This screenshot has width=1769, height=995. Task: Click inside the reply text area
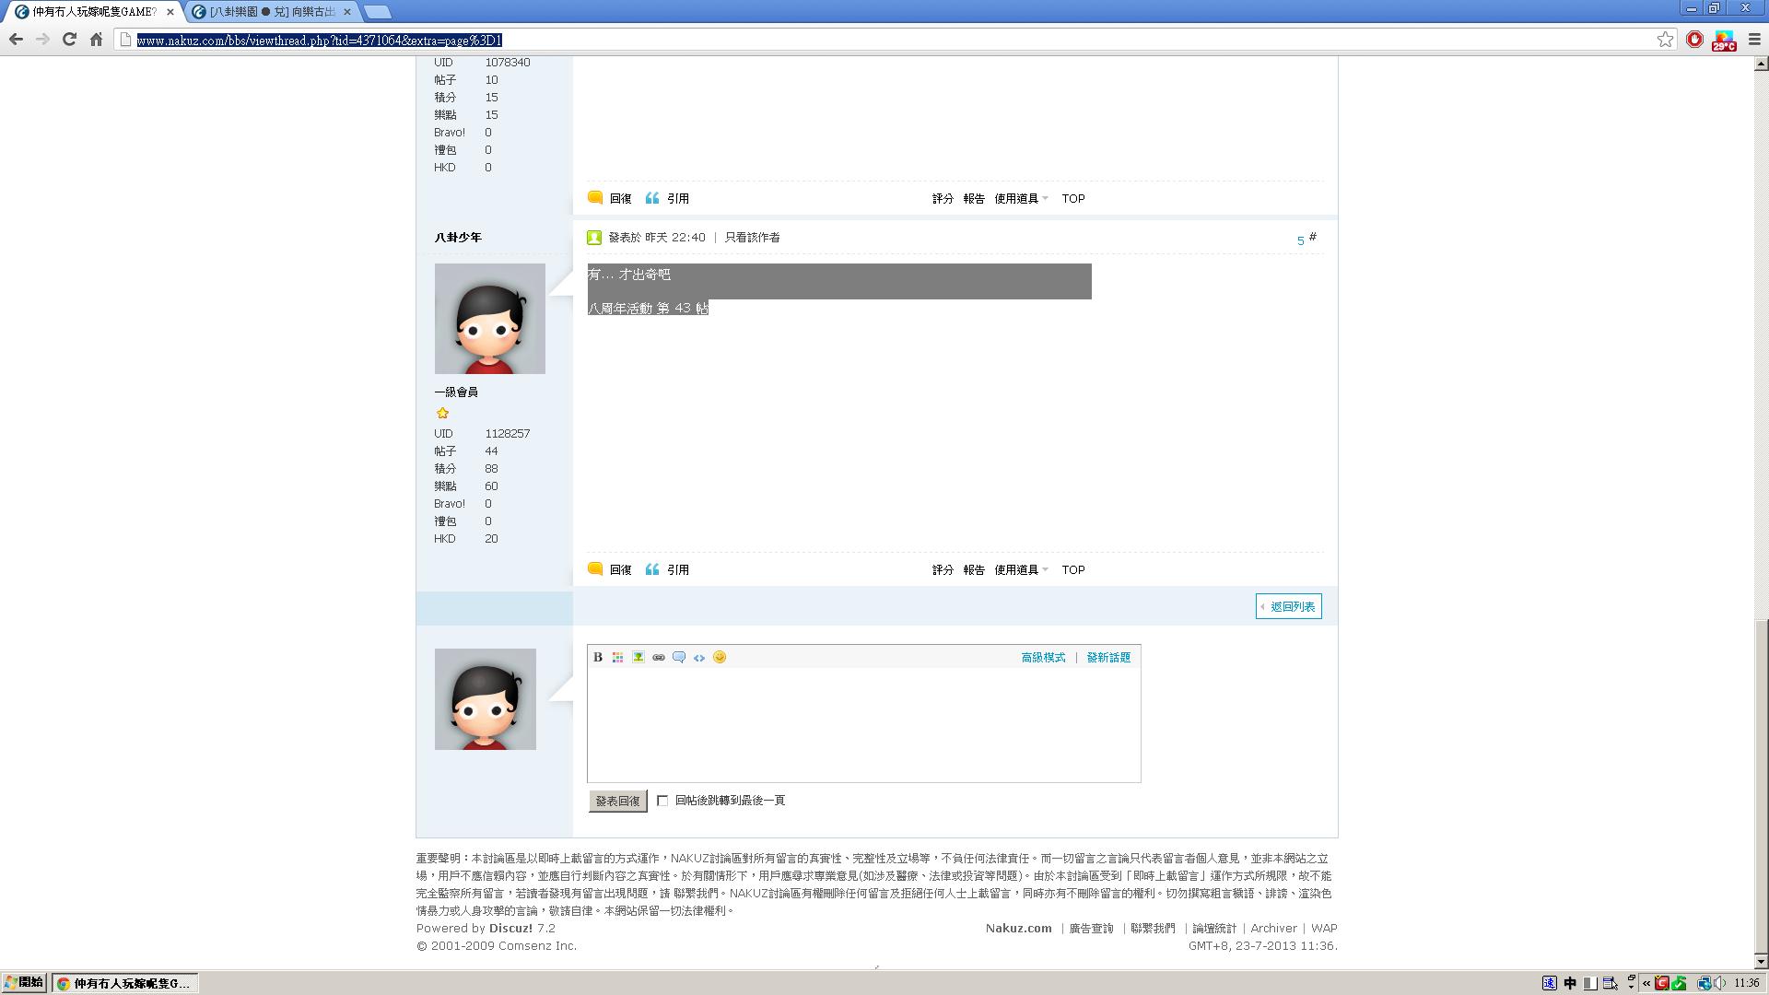863,725
